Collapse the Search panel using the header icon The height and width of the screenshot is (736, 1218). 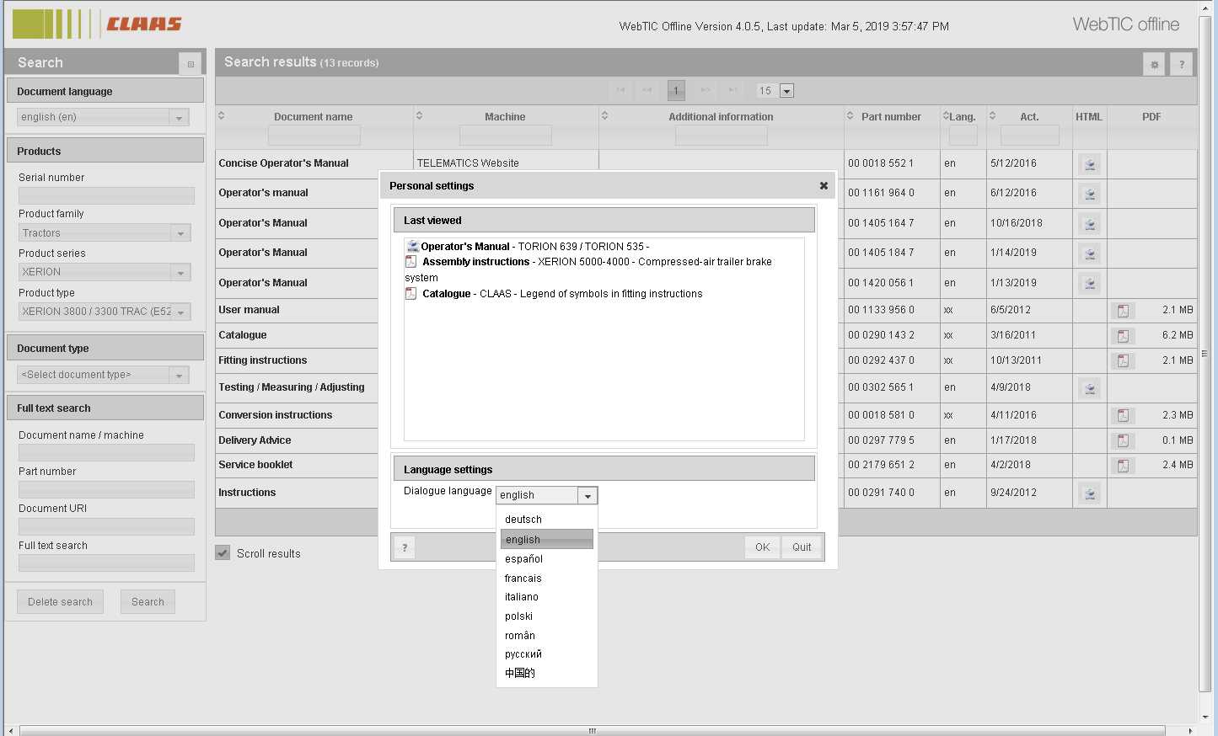pos(190,64)
